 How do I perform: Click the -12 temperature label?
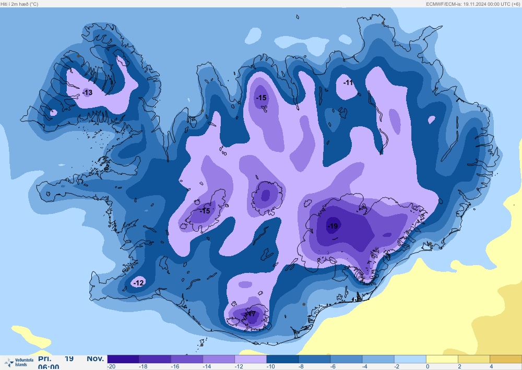tap(138, 283)
